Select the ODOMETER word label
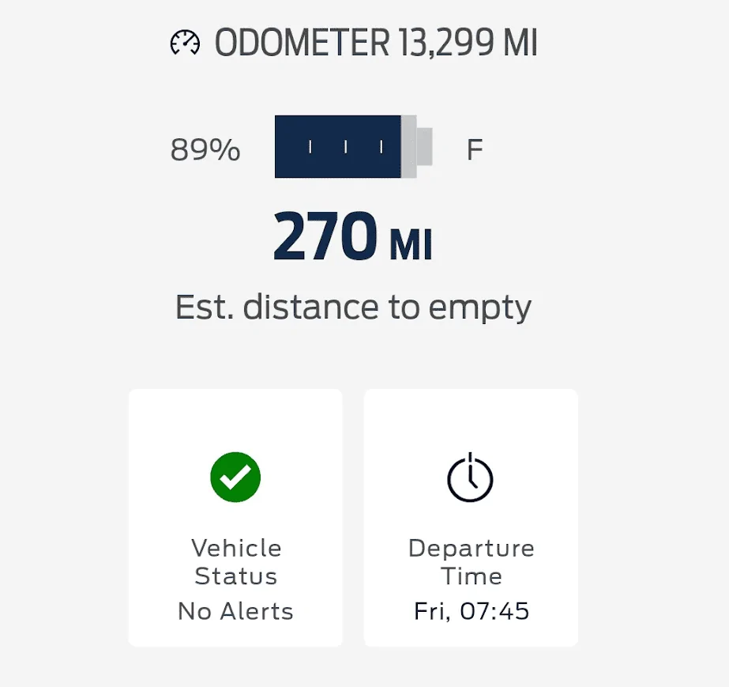This screenshot has width=729, height=687. coord(301,43)
